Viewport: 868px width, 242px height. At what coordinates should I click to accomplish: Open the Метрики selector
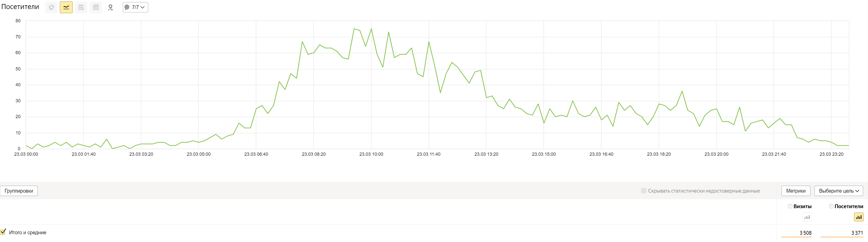(795, 191)
